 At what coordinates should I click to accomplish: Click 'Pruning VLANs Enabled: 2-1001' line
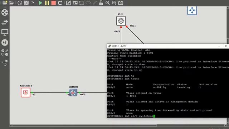pos(130,53)
